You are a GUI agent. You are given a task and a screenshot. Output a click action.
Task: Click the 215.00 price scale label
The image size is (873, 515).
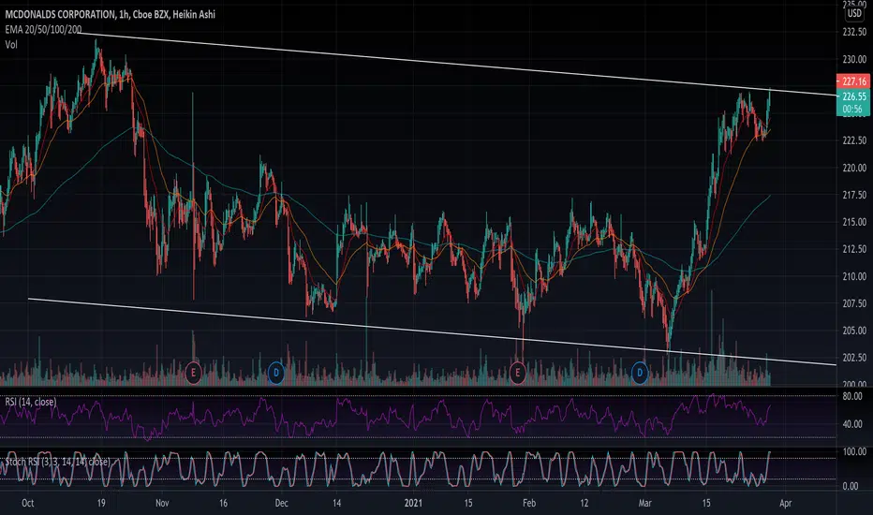tap(854, 222)
